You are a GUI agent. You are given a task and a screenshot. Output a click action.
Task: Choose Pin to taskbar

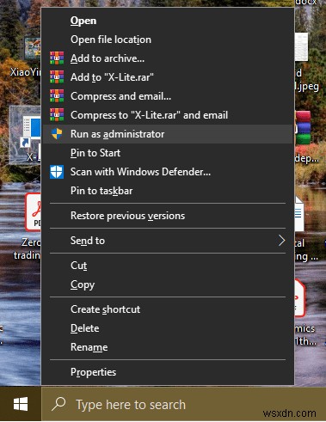click(x=168, y=191)
